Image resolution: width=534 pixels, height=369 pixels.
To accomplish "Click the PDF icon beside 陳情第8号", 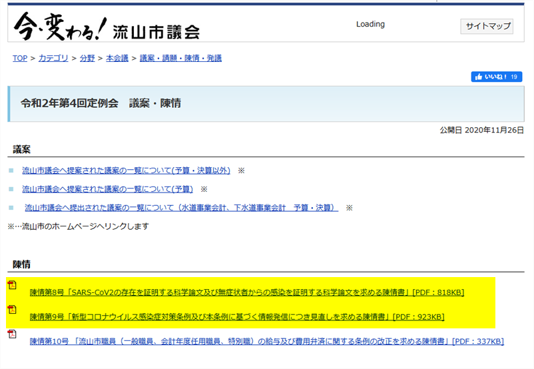I will (12, 286).
